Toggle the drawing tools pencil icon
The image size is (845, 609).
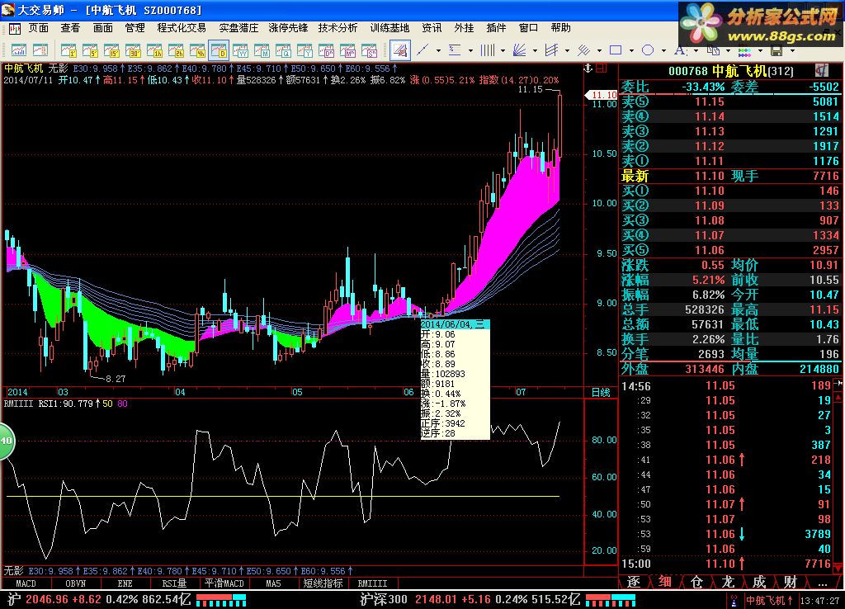pos(400,50)
